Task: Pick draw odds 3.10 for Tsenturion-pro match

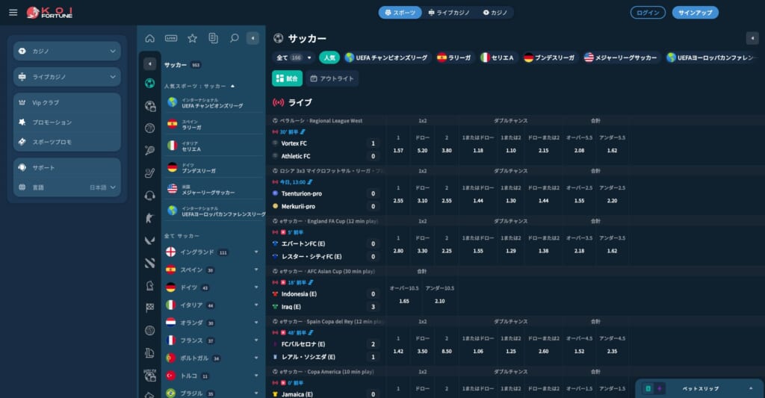Action: coord(423,195)
